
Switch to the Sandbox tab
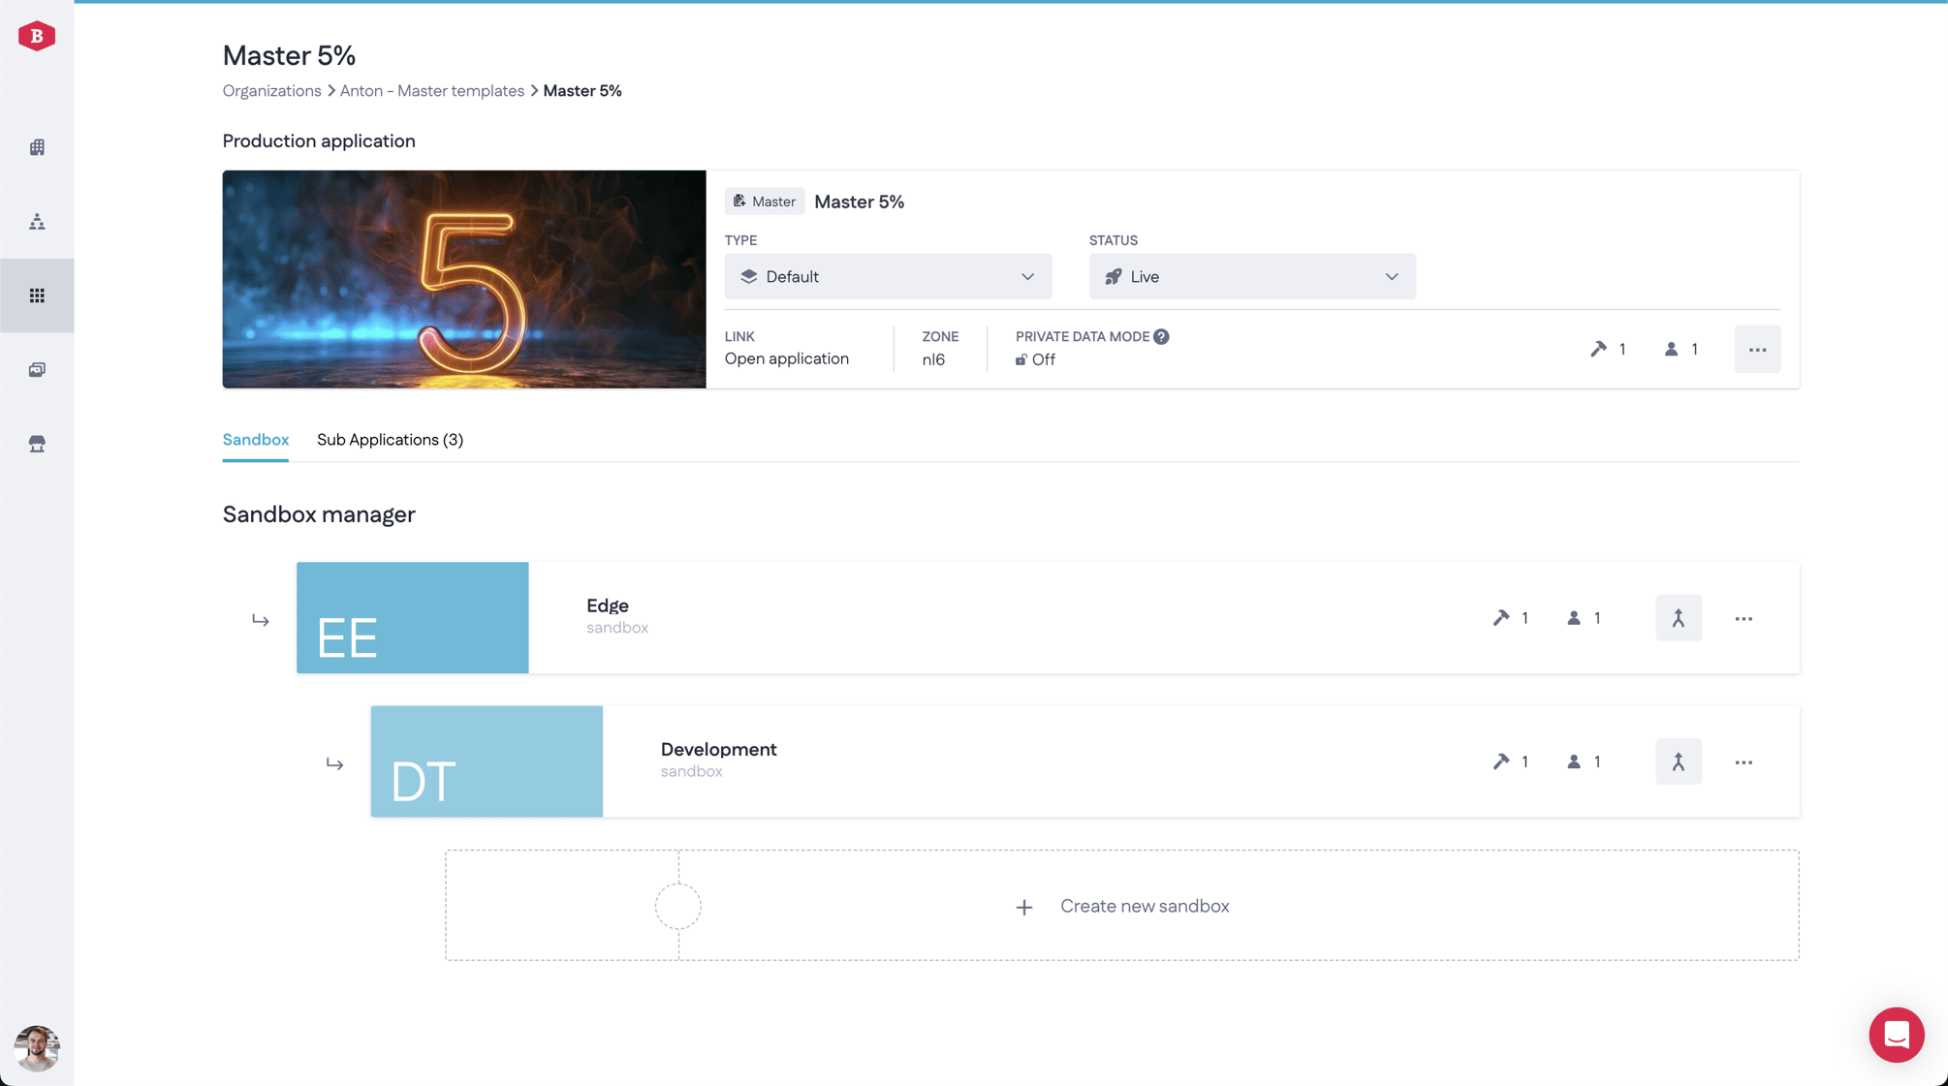click(x=256, y=440)
